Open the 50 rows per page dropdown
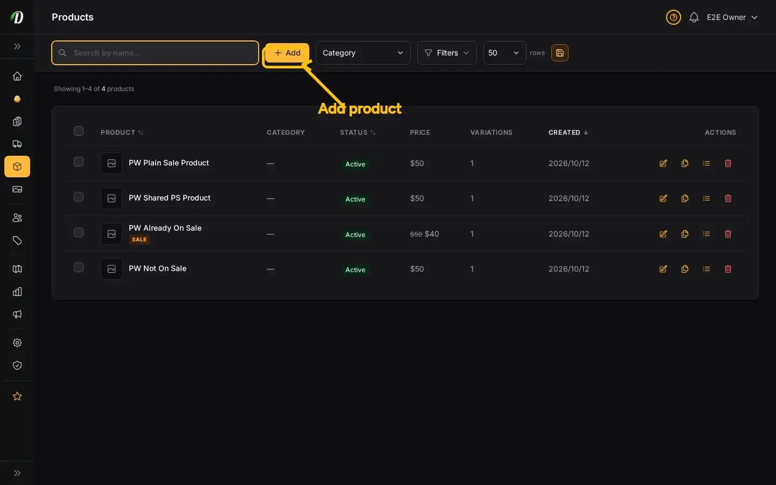The width and height of the screenshot is (776, 485). (x=504, y=53)
